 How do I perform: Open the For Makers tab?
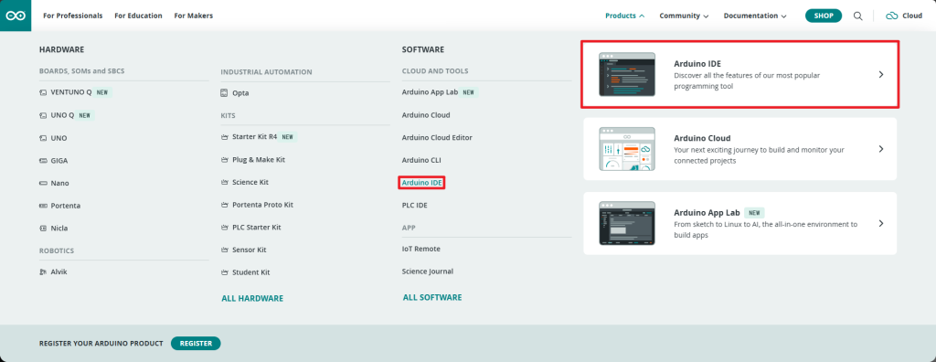[x=194, y=16]
